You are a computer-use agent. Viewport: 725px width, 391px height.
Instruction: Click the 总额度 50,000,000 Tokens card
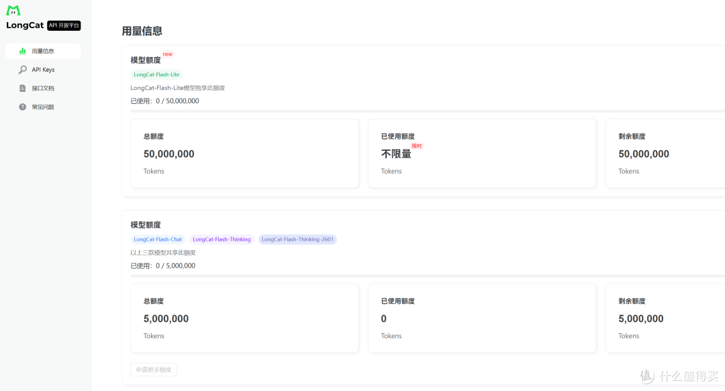click(244, 154)
